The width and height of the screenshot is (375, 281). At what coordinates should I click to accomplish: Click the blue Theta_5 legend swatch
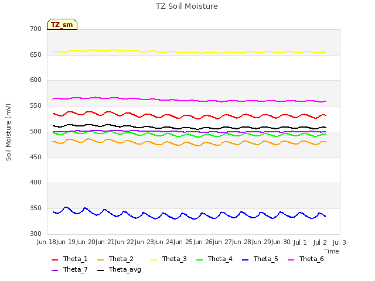click(x=245, y=260)
